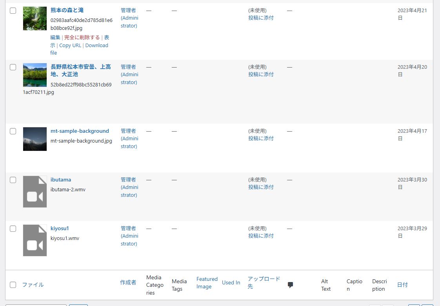
Task: Sort by 作成者 column header
Action: pyautogui.click(x=128, y=282)
